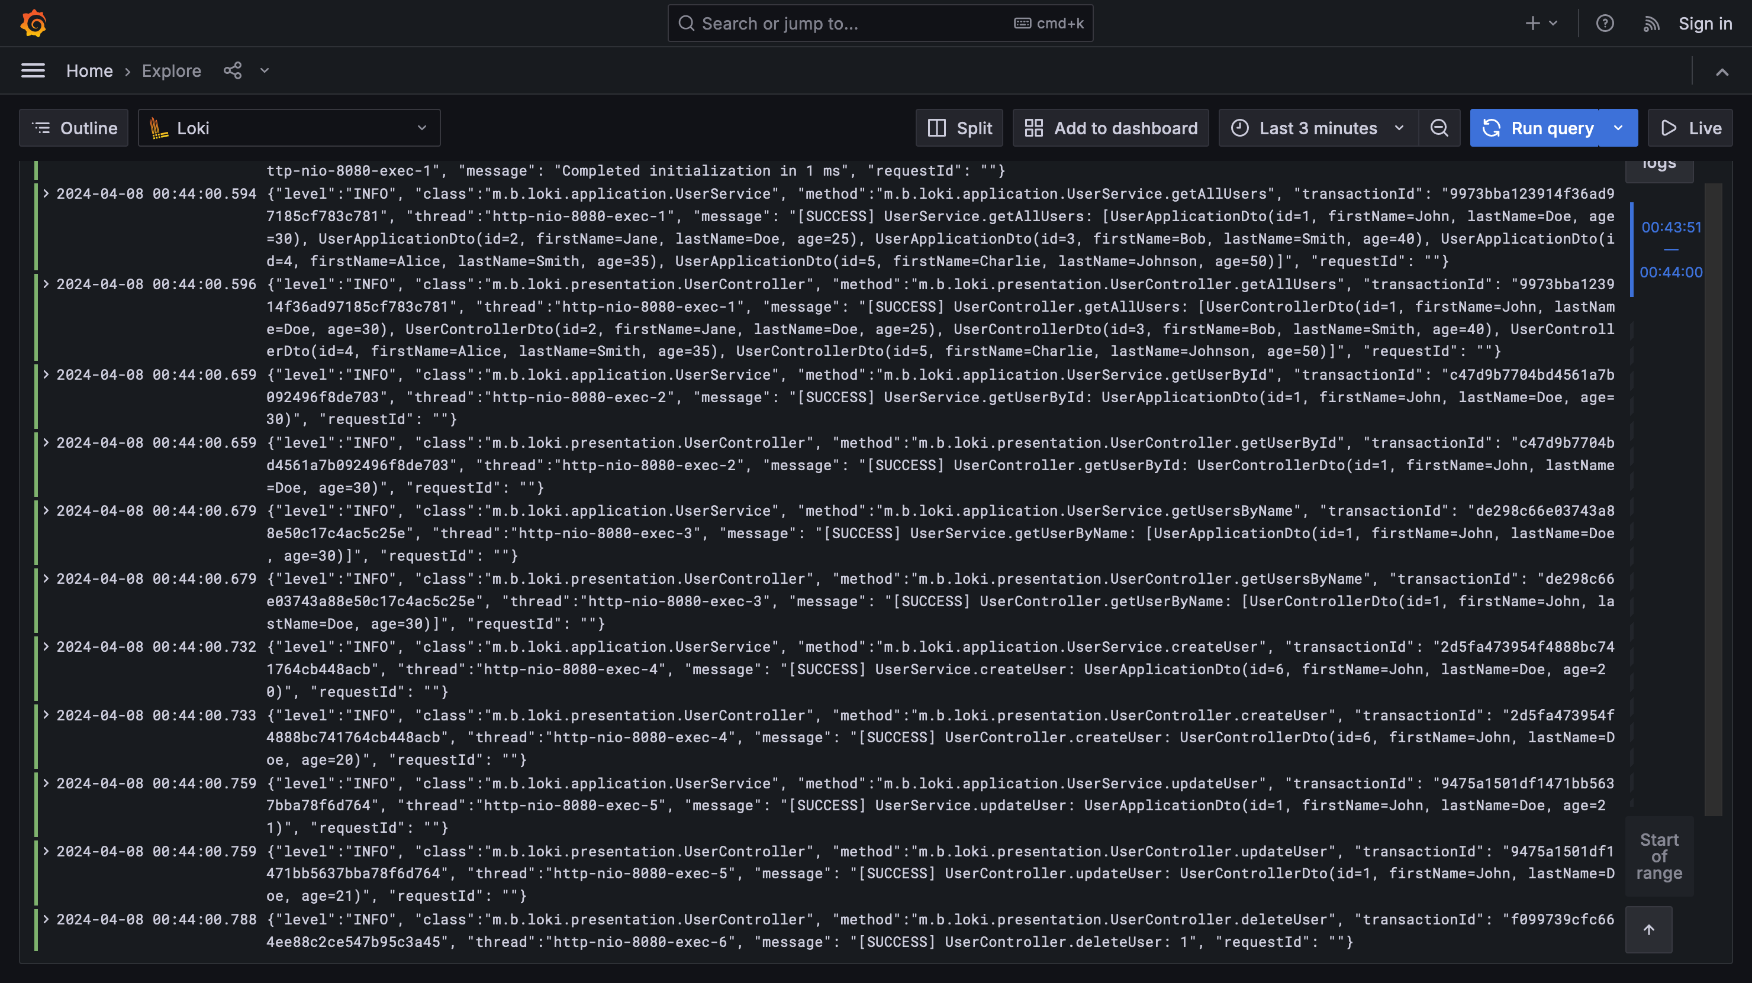Expand the Run query options arrow

point(1619,128)
